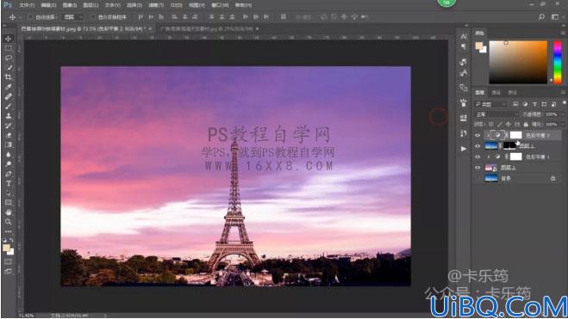Open the Edit menu
Screen dimensions: 568x319
click(48, 5)
